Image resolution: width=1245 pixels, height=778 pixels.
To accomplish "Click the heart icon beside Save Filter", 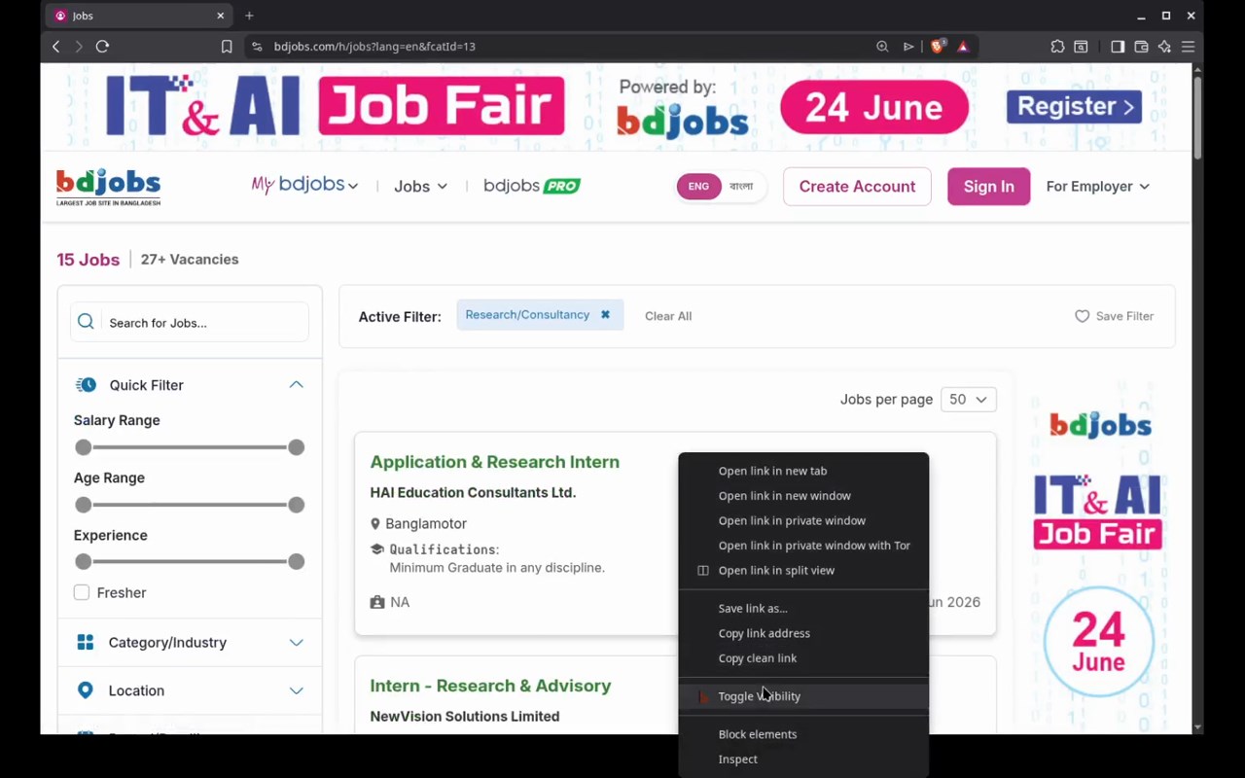I will (1082, 316).
